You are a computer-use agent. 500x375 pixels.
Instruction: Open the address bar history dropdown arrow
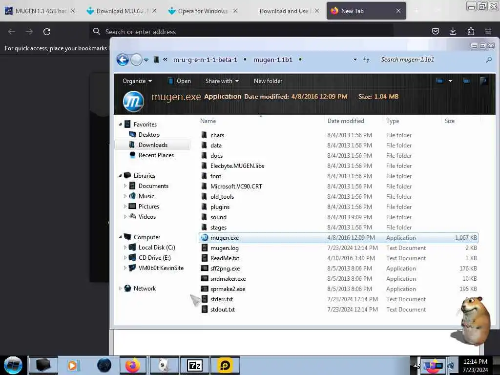point(355,60)
